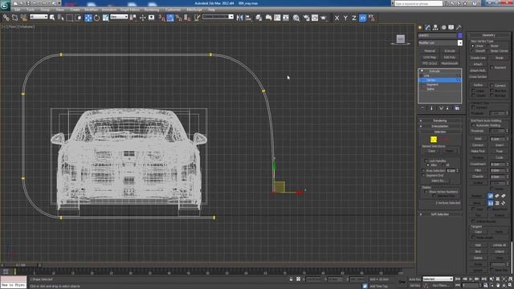This screenshot has height=289, width=514.
Task: Open the key filter Selected dropdown
Action: tap(438, 279)
